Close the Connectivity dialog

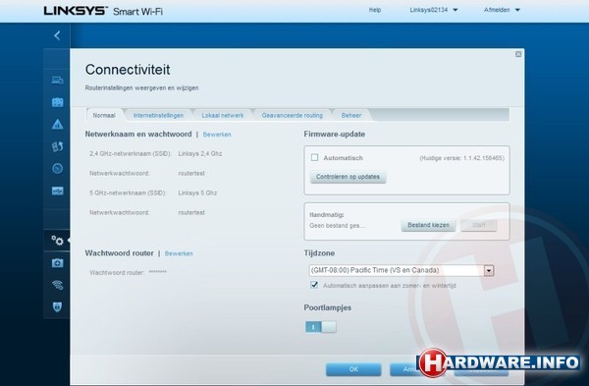tap(518, 54)
